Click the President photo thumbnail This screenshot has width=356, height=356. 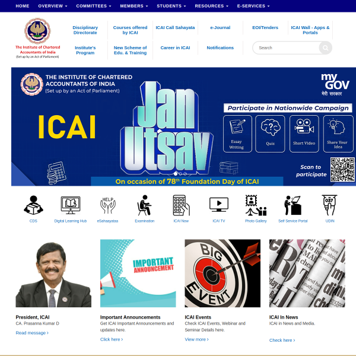[x=53, y=273]
